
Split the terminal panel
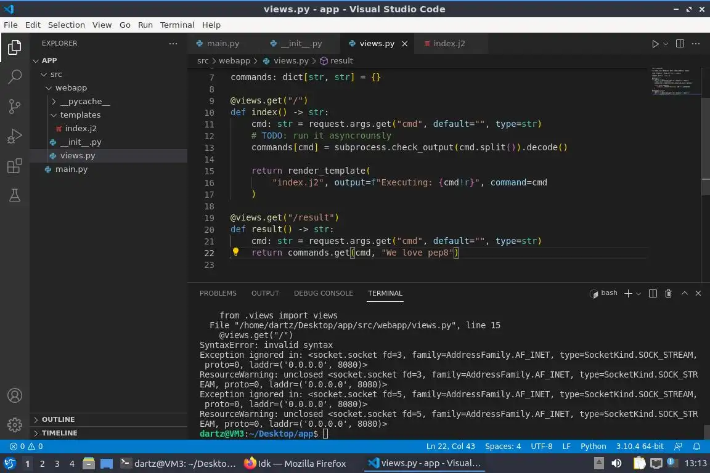(x=653, y=293)
